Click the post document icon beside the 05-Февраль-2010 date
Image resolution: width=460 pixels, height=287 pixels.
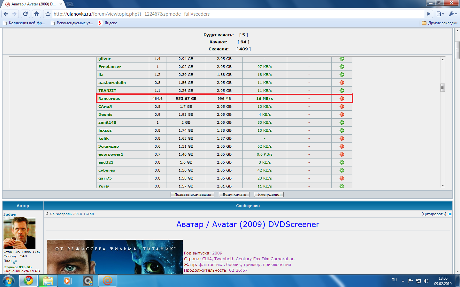[x=47, y=214]
